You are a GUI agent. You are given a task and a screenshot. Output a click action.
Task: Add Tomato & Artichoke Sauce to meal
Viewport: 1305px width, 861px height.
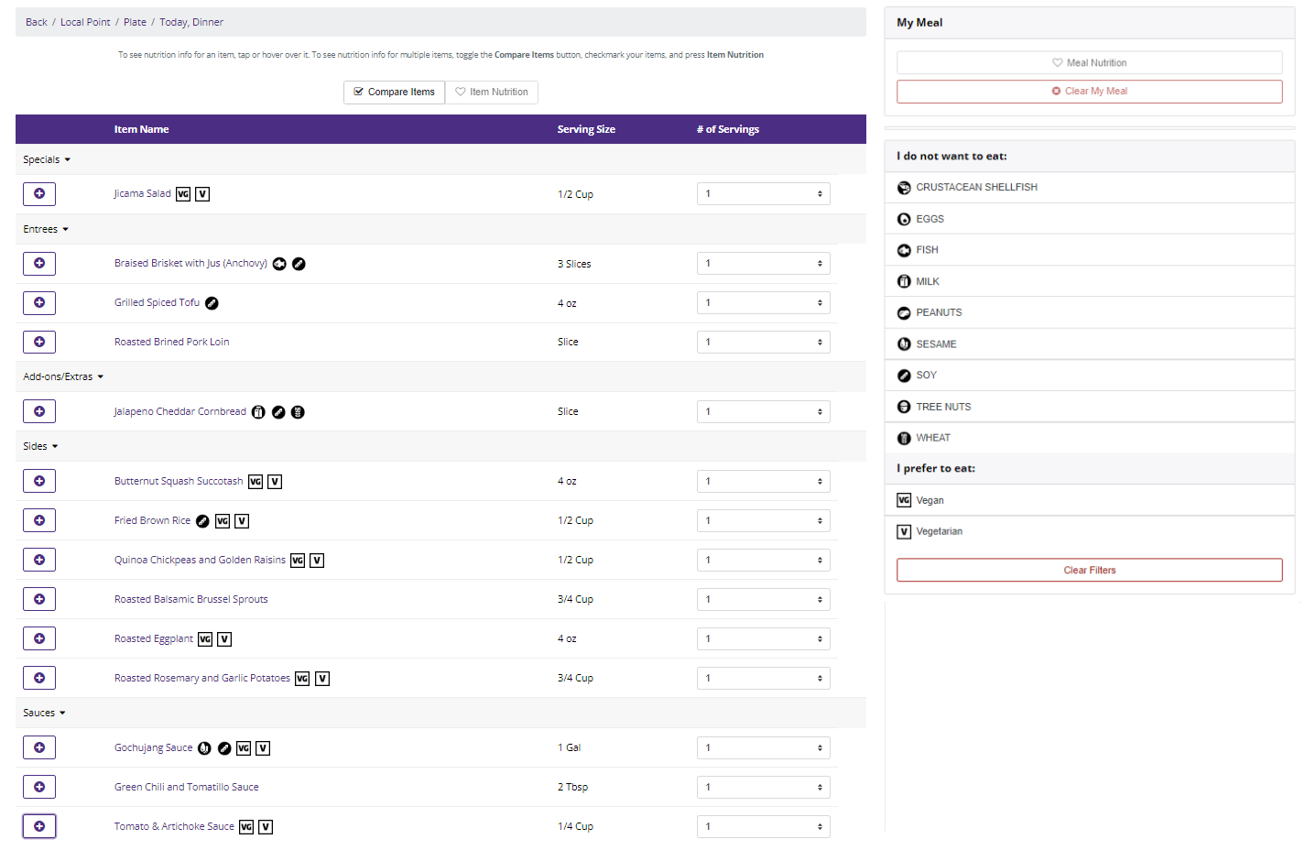(x=39, y=827)
